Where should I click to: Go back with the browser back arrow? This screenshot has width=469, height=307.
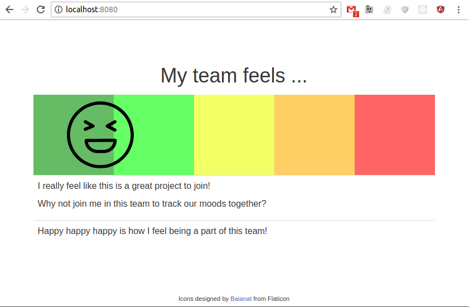(9, 9)
